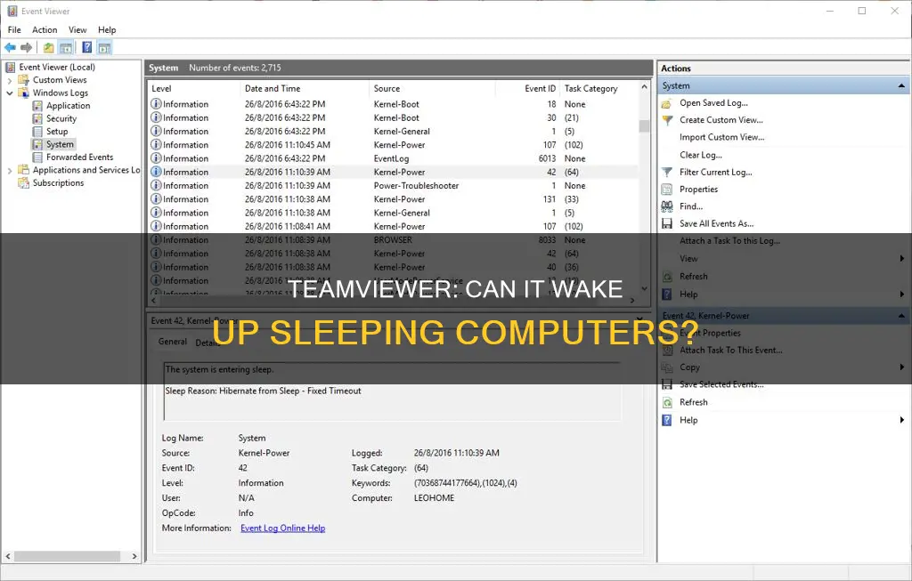
Task: Sort events by Task Category column
Action: [599, 88]
